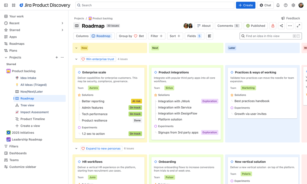
Task: Expand the Starred menu chevron
Action: pos(62,30)
